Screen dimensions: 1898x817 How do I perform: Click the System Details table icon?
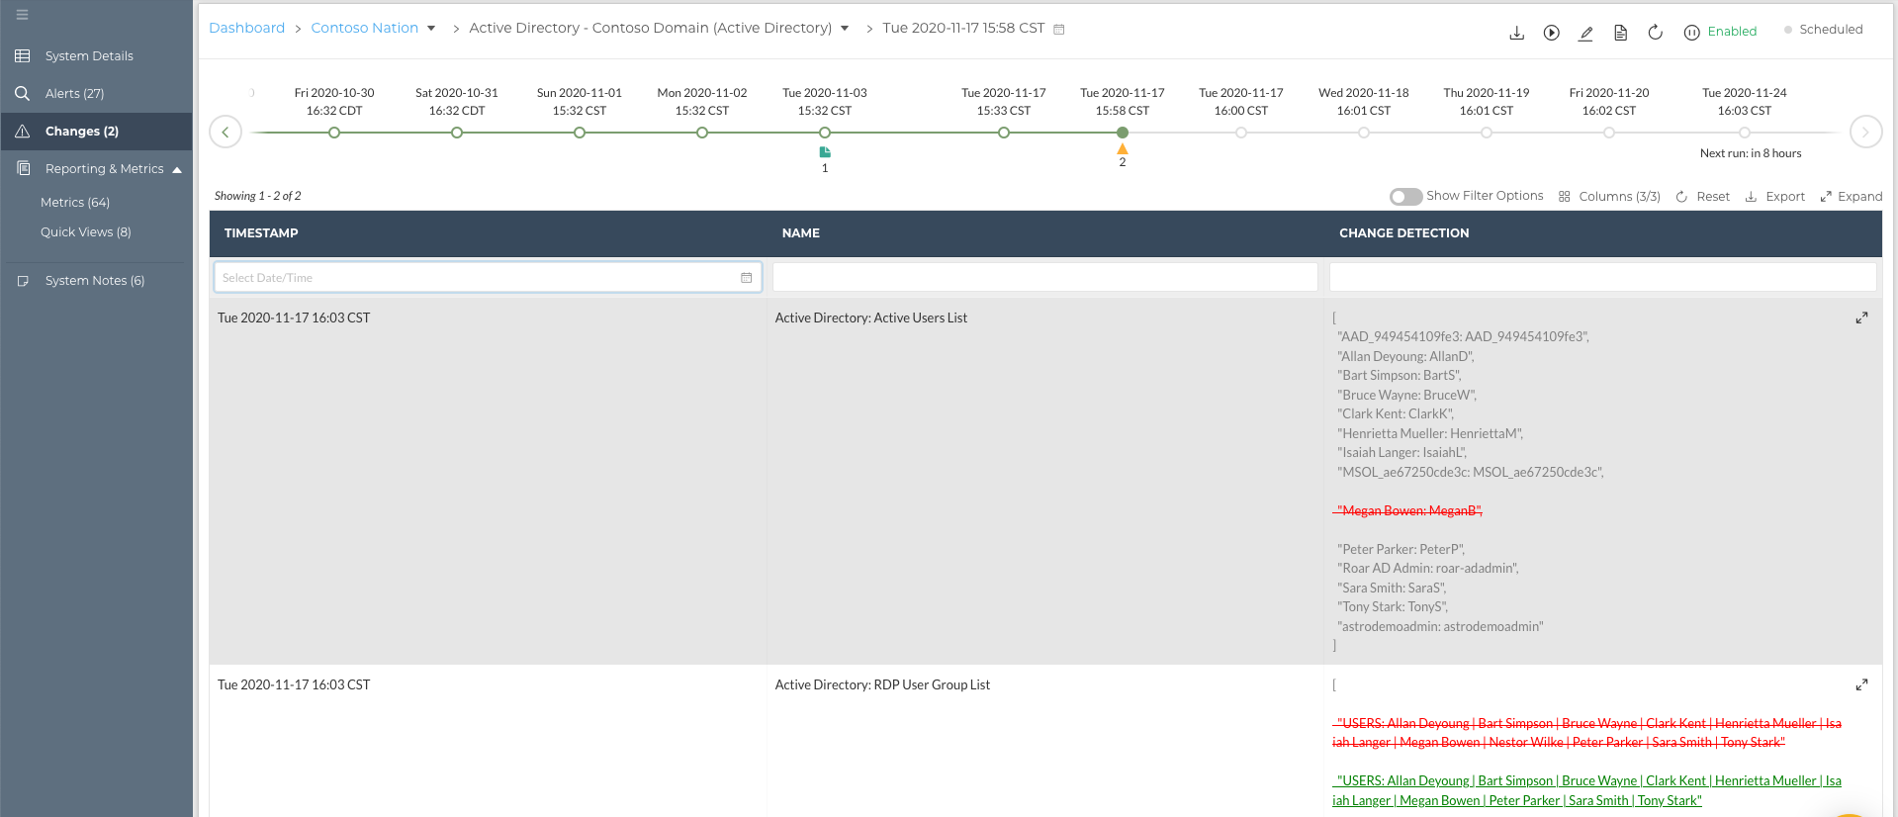tap(23, 56)
